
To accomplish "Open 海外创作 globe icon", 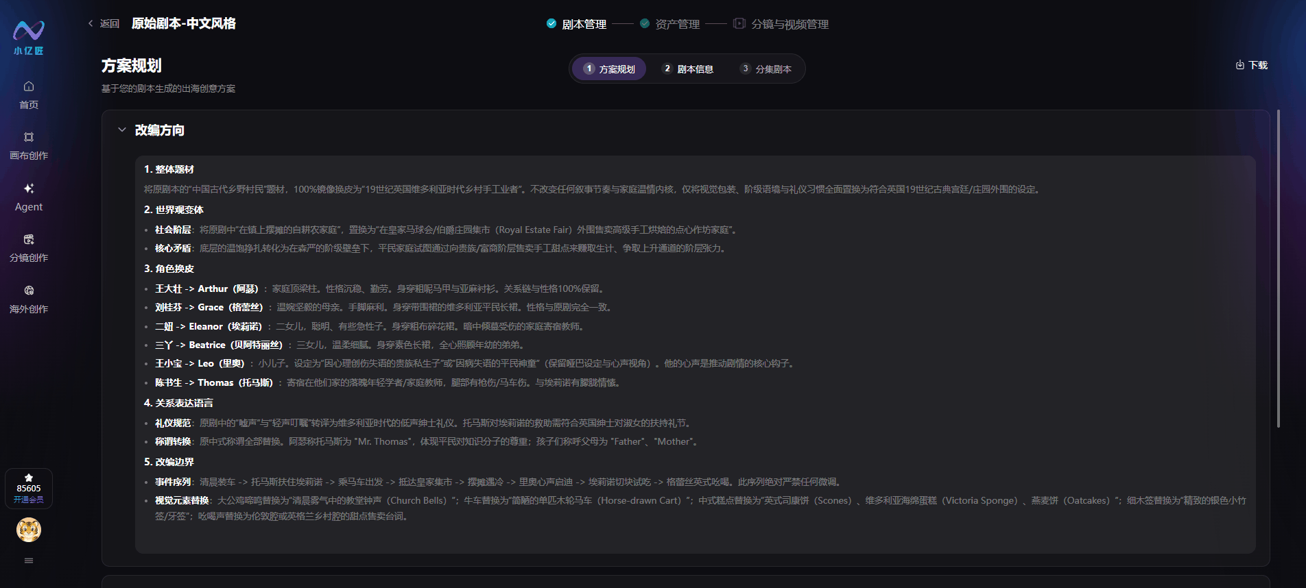I will (29, 291).
